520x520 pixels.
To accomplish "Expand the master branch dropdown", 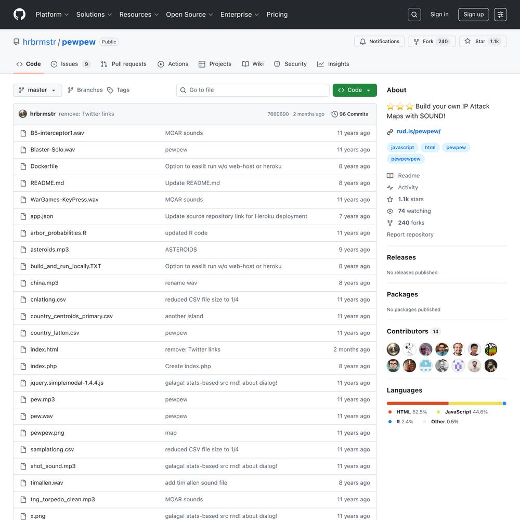I will pos(37,90).
